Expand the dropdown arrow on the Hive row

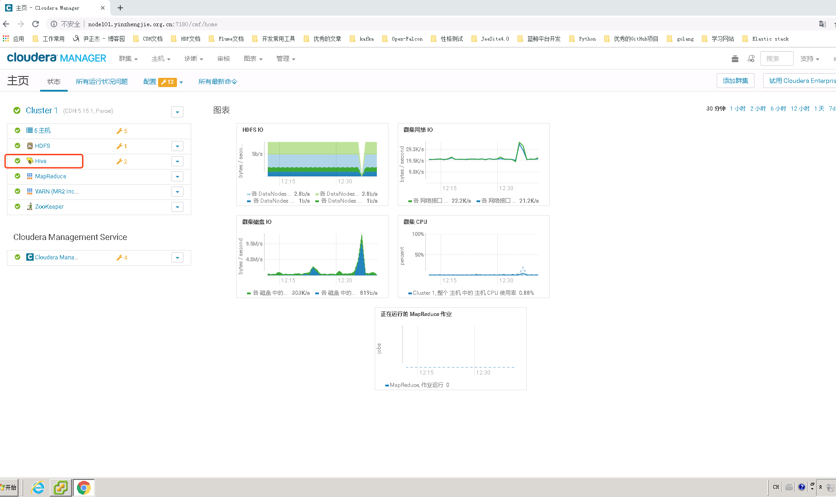click(177, 161)
